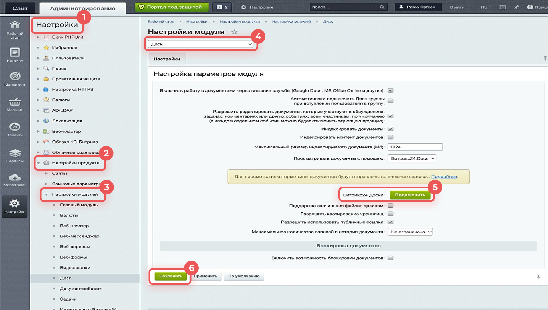Image resolution: width=548 pixels, height=310 pixels.
Task: Add page to favorites with star icon
Action: (234, 32)
